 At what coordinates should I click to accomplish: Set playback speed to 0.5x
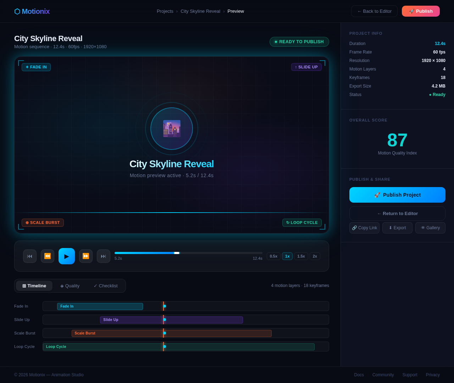(x=273, y=256)
